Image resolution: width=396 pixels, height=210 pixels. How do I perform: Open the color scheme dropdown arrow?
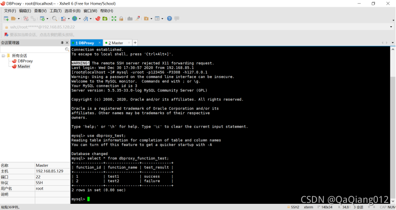[x=69, y=19]
